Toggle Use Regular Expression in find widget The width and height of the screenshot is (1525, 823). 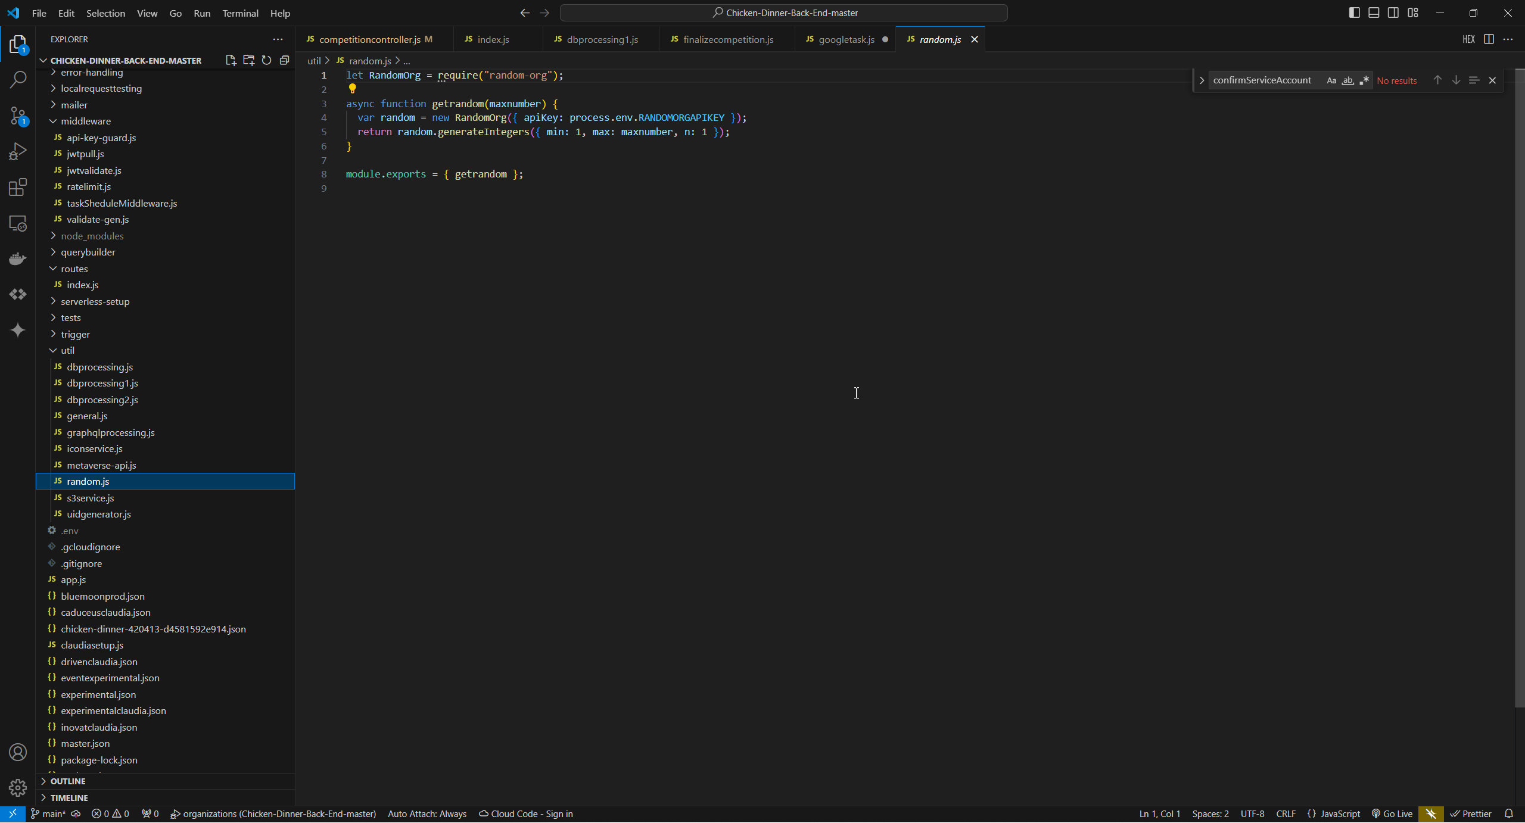coord(1364,80)
